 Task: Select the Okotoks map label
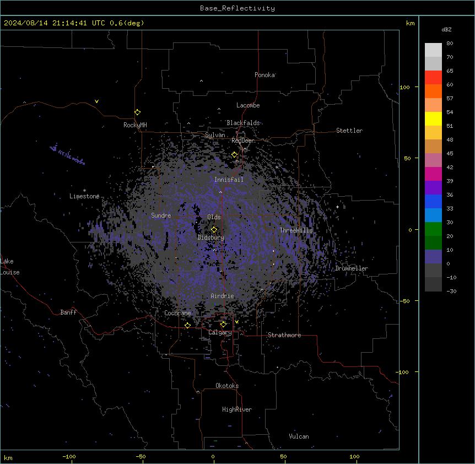coord(227,386)
